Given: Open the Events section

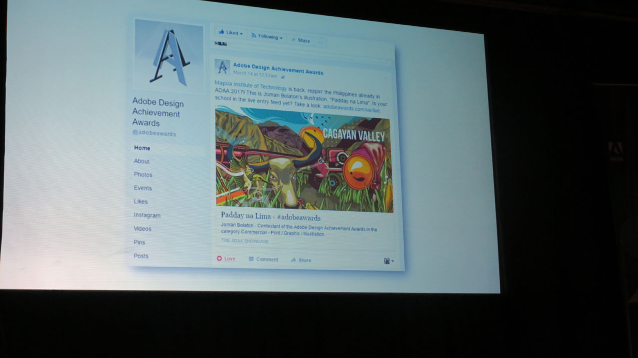Looking at the screenshot, I should [x=143, y=188].
